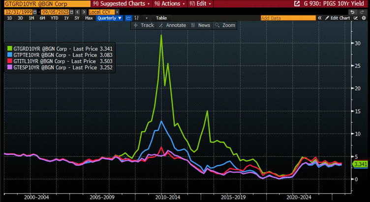
Task: Click green swatch for GTGRD10YR legend
Action: point(10,49)
